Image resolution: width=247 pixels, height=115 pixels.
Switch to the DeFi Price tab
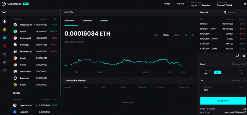point(69,21)
